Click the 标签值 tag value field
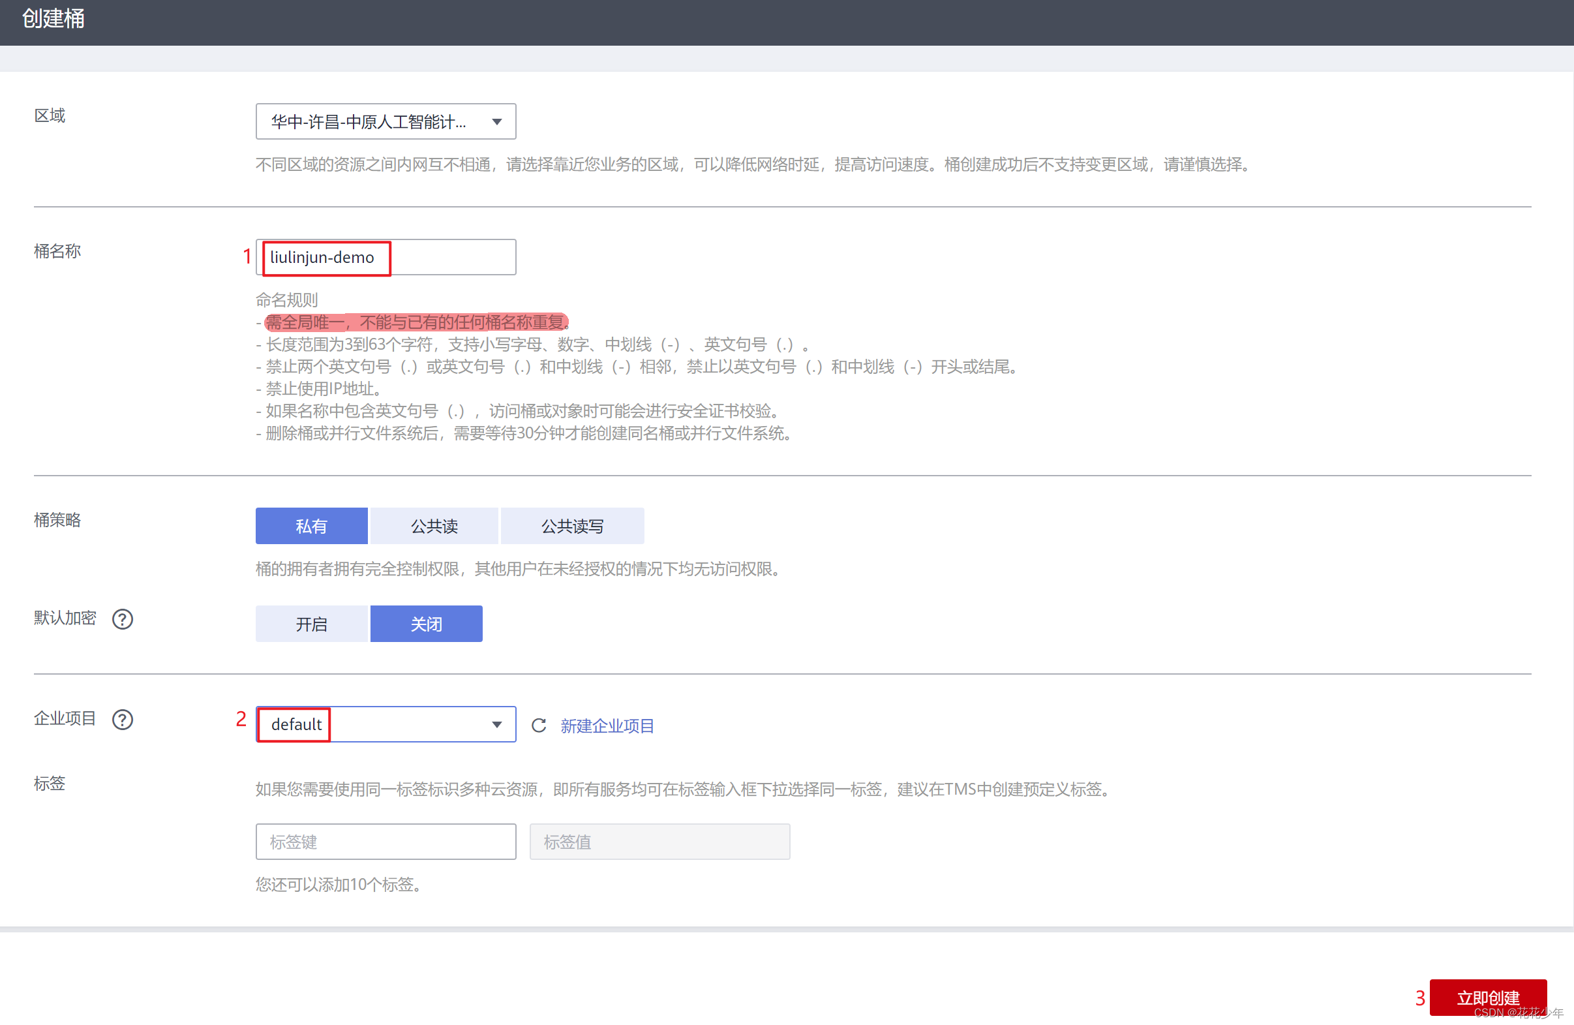 [x=659, y=842]
